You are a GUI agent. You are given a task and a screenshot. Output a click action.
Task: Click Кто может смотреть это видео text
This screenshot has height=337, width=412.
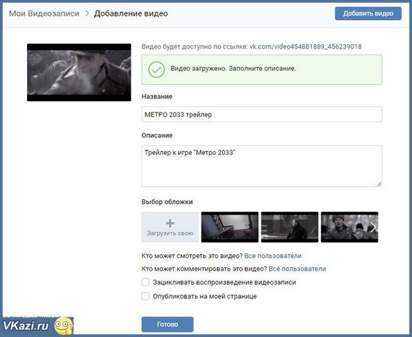(x=192, y=256)
